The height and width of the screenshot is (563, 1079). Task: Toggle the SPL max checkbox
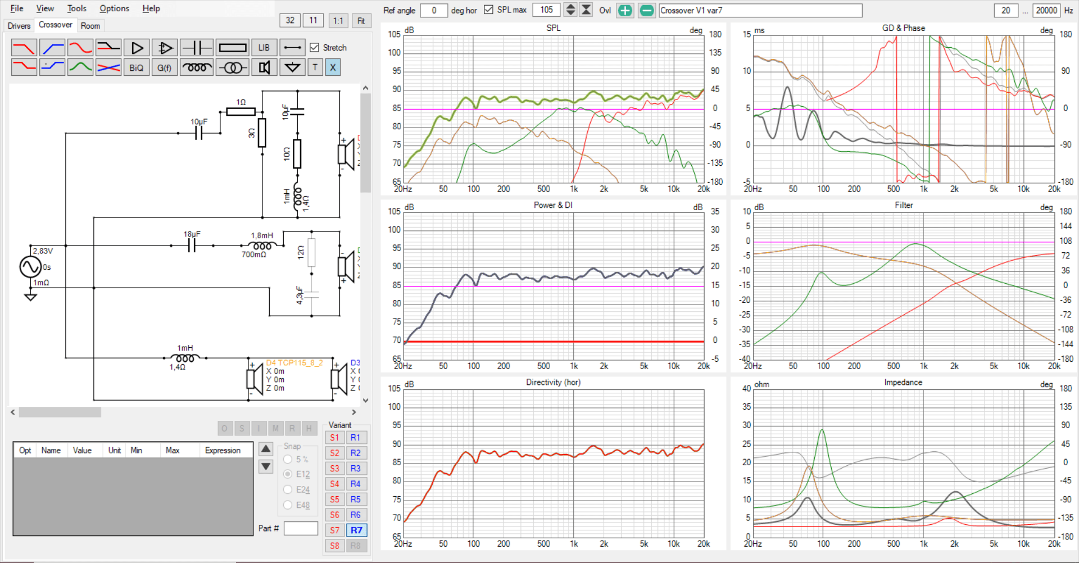tap(488, 10)
